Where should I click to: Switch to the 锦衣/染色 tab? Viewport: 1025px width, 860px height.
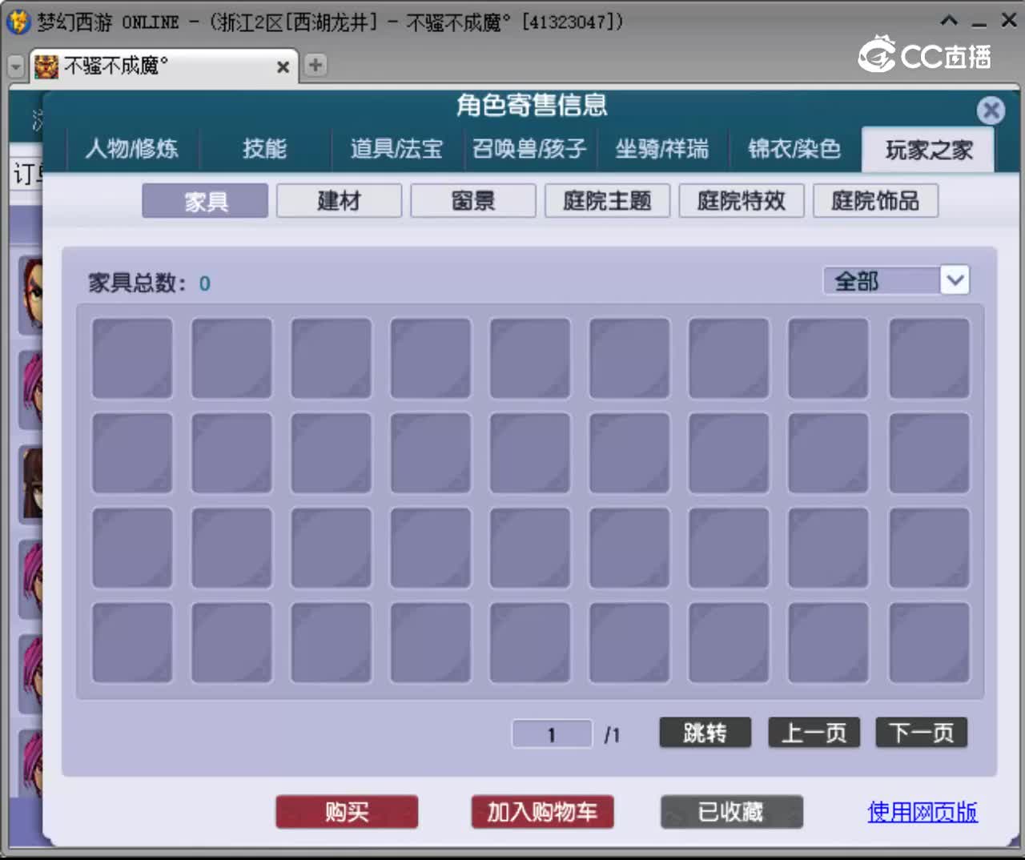pyautogui.click(x=794, y=149)
